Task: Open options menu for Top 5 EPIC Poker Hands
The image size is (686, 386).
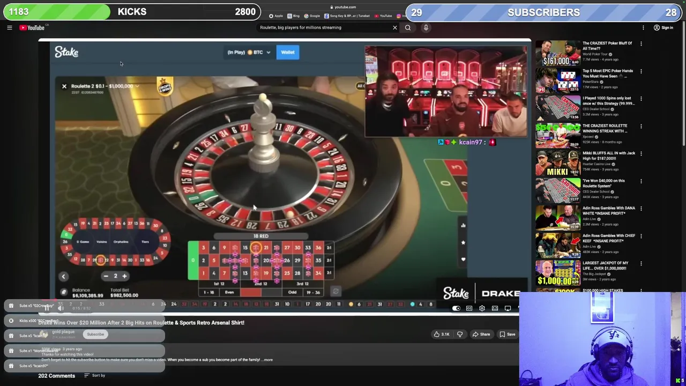Action: (641, 71)
